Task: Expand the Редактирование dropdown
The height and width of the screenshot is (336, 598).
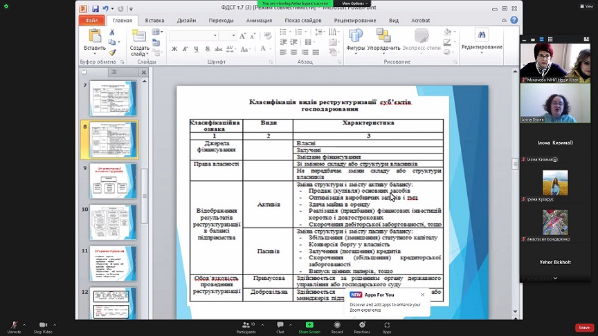Action: point(482,40)
